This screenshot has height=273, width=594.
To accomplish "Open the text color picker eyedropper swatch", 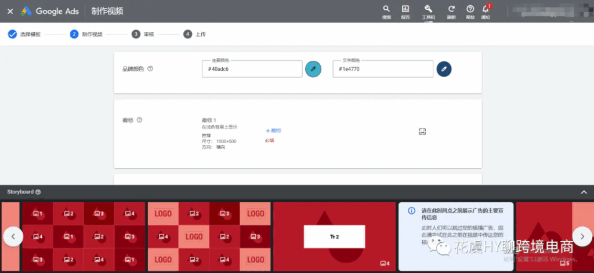I will coord(444,69).
